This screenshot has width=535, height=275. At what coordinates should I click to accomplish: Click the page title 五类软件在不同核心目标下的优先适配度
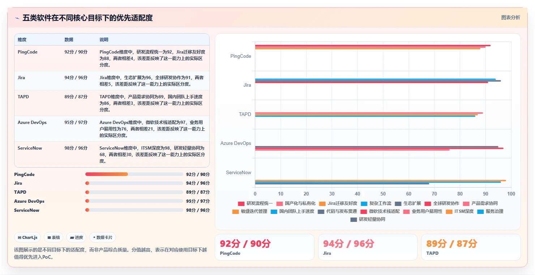pyautogui.click(x=87, y=18)
